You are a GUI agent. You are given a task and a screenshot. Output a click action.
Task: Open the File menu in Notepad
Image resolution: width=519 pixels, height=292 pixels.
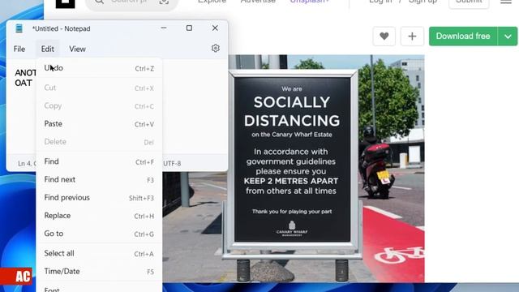click(19, 49)
